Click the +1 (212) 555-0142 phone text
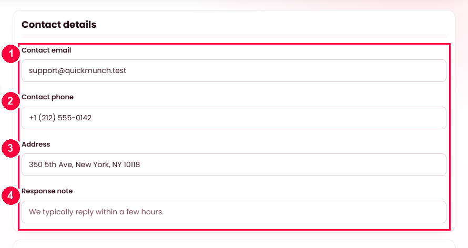The width and height of the screenshot is (468, 248). (60, 118)
